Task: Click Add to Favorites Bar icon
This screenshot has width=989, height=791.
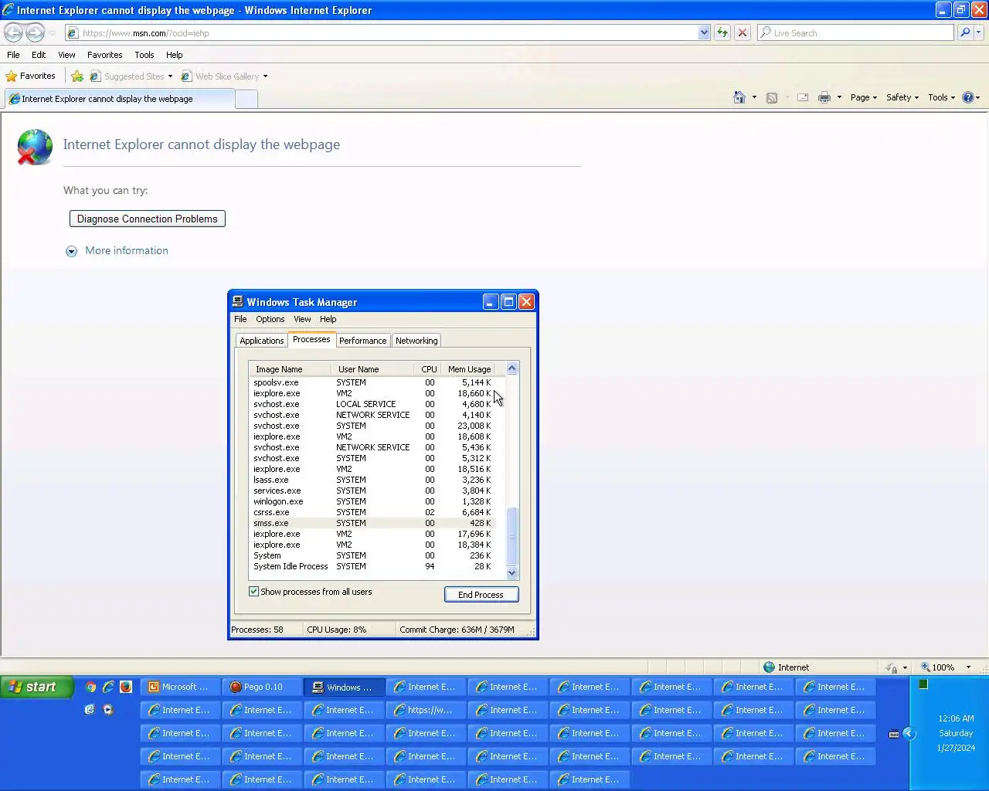Action: pos(77,76)
